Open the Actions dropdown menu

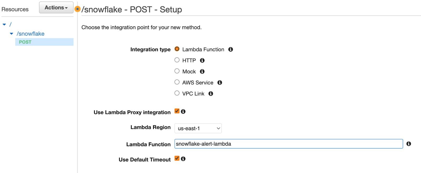[x=56, y=7]
